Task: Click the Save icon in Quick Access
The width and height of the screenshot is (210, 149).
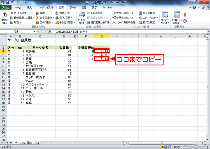Action: coord(7,2)
